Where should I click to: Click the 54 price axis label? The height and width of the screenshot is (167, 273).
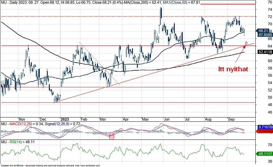270,83
